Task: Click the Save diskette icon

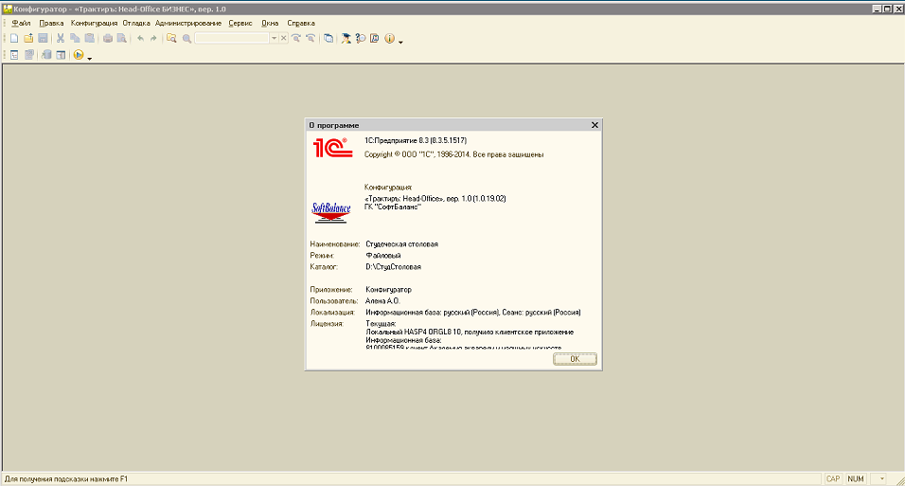Action: point(43,39)
